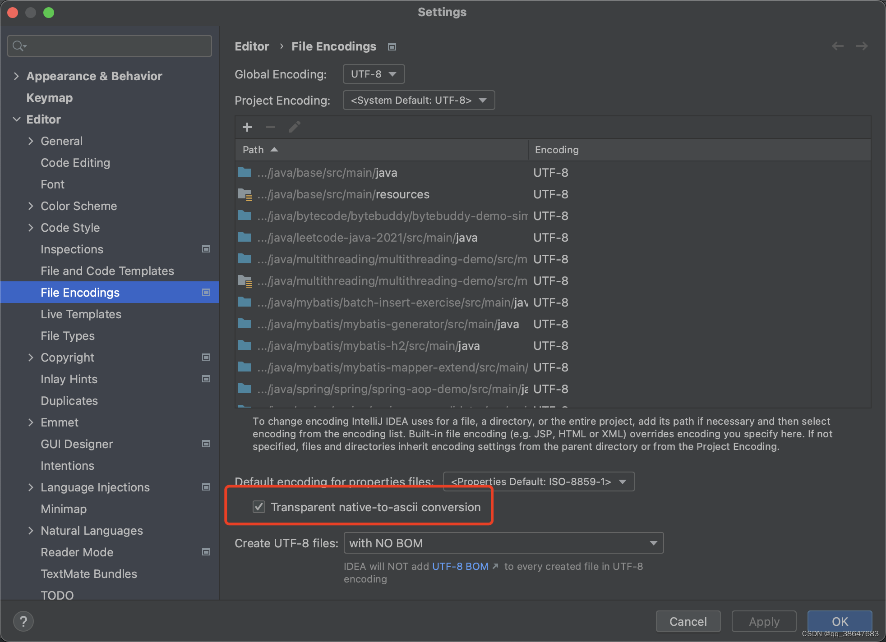The height and width of the screenshot is (642, 886).
Task: Select Live Templates in the sidebar
Action: tap(81, 314)
